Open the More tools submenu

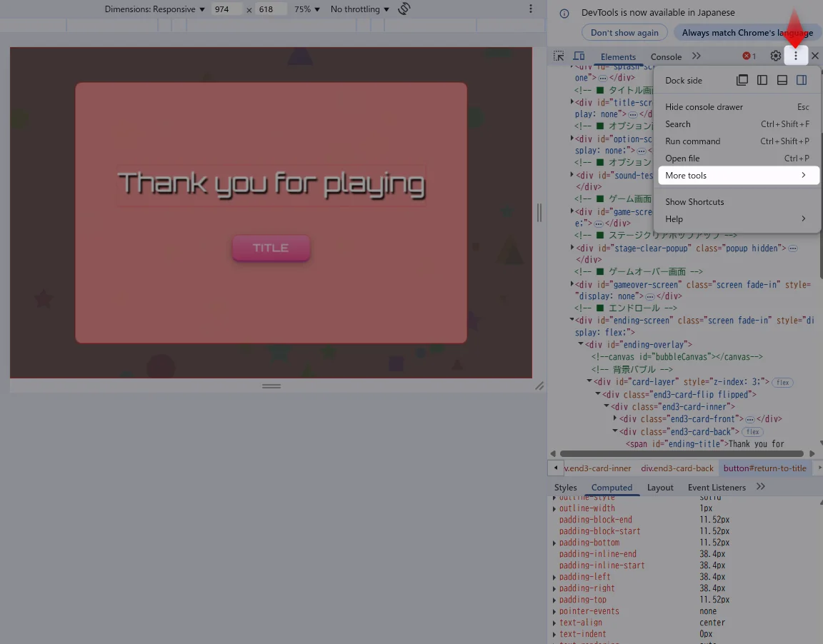736,176
